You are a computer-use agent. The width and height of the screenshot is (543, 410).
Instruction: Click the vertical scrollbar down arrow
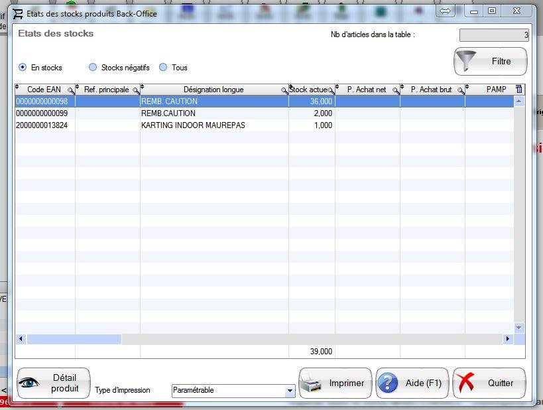519,328
